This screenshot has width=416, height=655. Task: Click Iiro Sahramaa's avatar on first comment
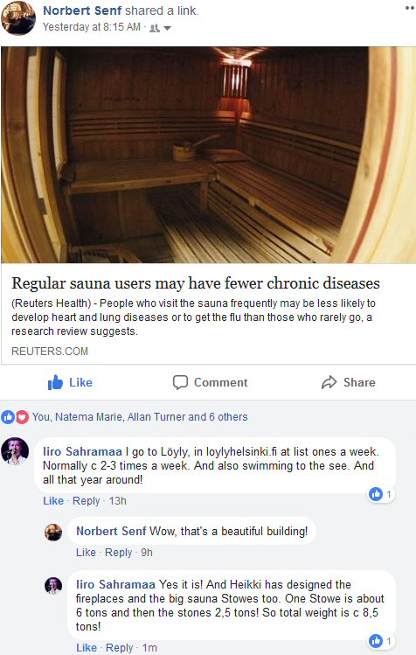15,451
